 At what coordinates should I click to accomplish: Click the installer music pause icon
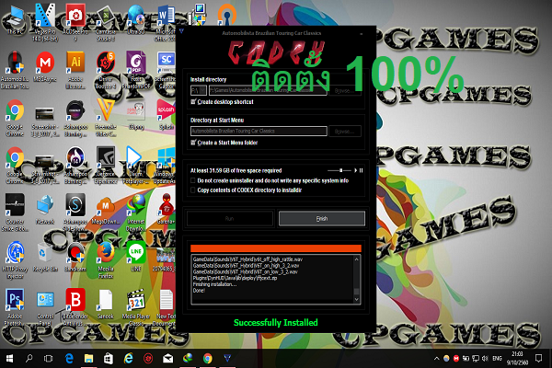(362, 170)
